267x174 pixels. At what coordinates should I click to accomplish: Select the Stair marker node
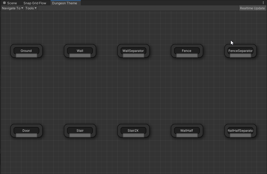click(80, 130)
